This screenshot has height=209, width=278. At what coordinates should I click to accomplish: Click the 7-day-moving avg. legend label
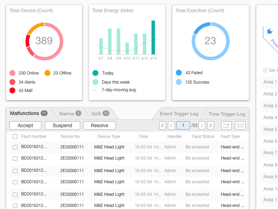[x=119, y=90]
